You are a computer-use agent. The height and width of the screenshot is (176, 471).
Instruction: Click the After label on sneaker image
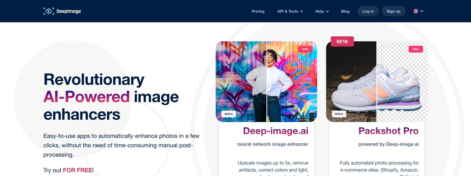(416, 49)
